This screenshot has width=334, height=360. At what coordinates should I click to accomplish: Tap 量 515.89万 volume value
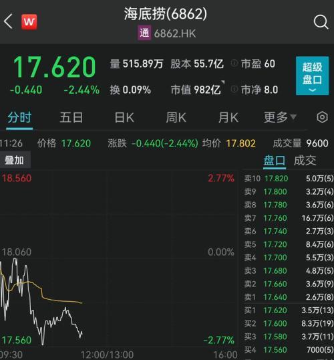[136, 64]
